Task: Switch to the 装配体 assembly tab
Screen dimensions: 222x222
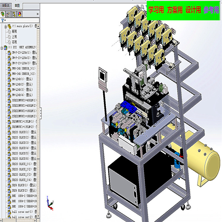Action: point(6,6)
